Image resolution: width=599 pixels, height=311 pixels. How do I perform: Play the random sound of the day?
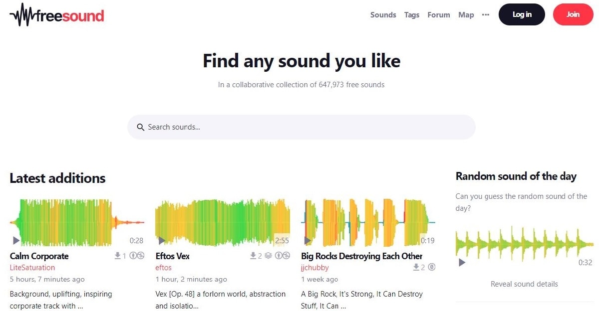click(x=462, y=263)
